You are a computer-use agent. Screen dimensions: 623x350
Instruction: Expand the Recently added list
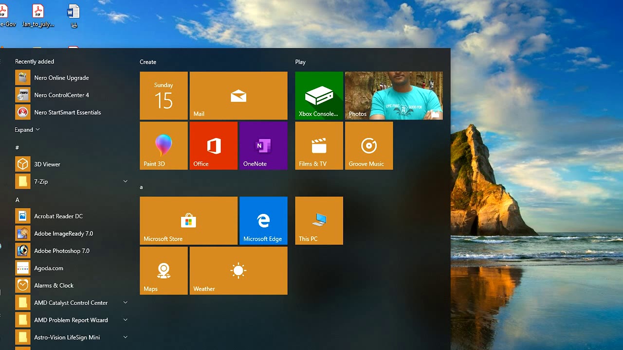point(27,130)
